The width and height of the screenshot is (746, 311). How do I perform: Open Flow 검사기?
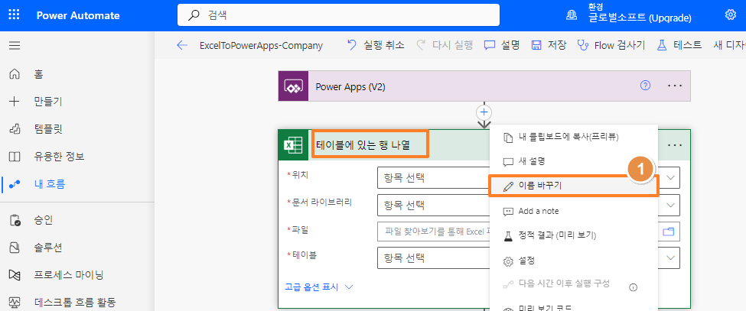point(611,45)
